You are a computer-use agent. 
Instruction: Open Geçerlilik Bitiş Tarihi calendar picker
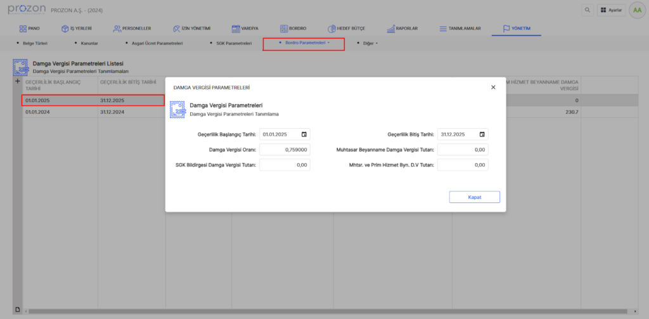[482, 134]
